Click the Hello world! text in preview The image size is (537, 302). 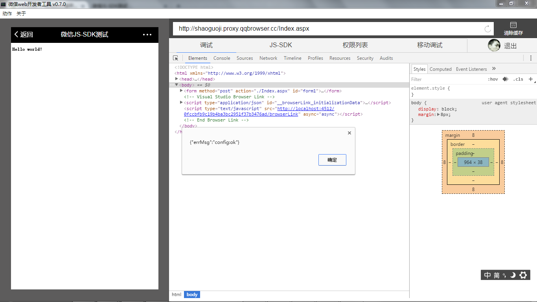click(x=27, y=49)
